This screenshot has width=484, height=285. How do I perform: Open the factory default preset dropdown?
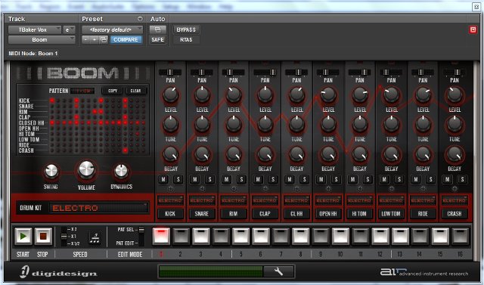click(112, 30)
